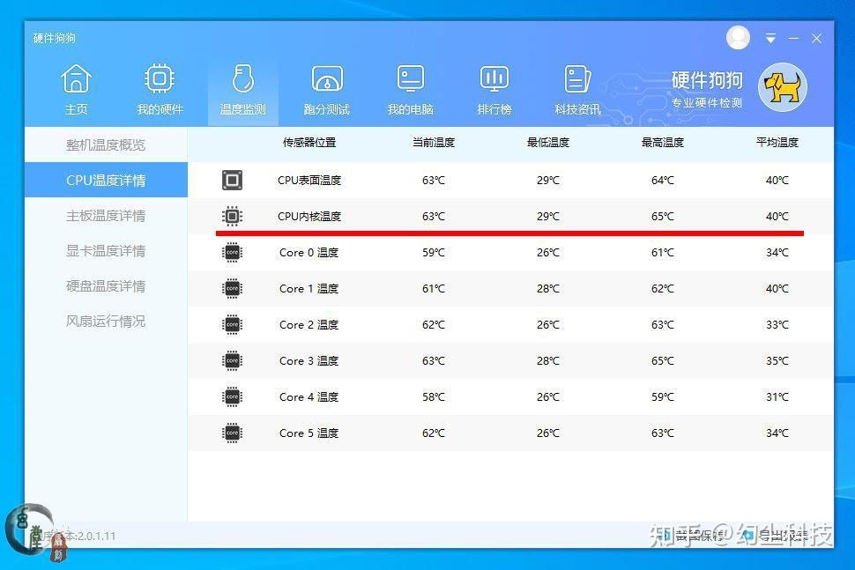View 显卡温度详情 GPU temperatures
The height and width of the screenshot is (570, 855).
(x=105, y=250)
